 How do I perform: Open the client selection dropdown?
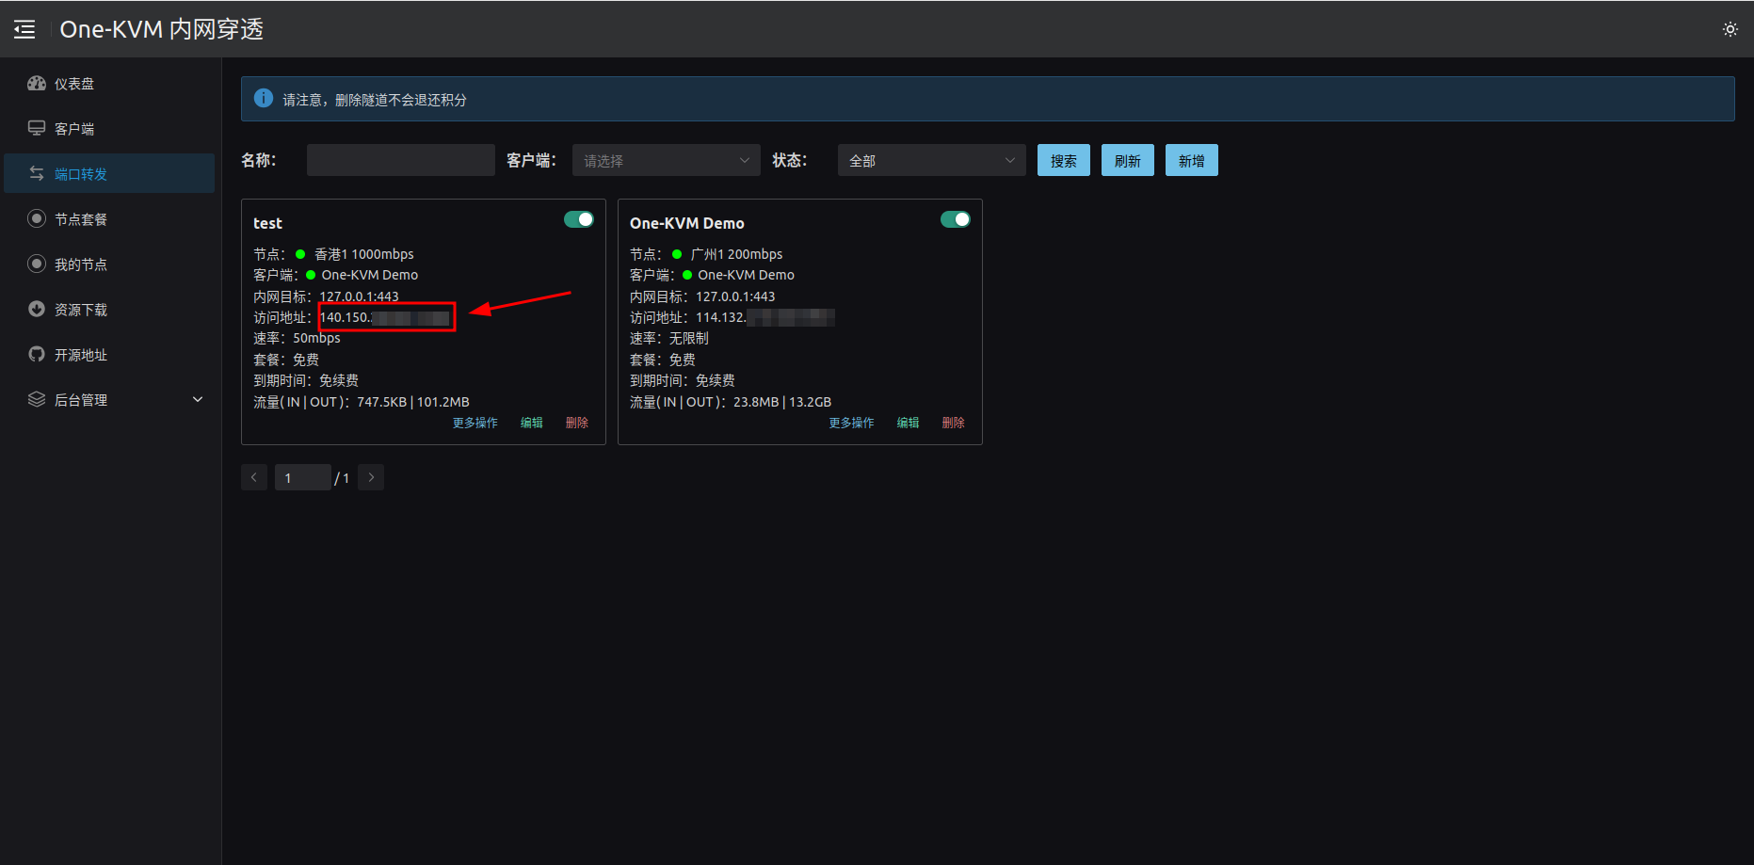pos(666,161)
